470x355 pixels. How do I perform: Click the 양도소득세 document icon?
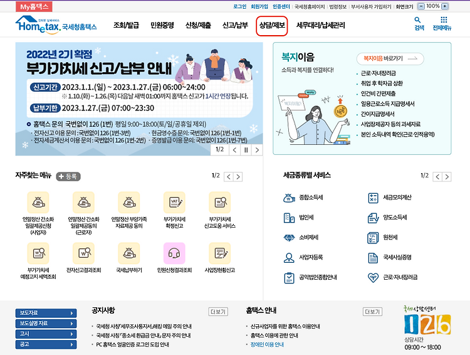point(373,218)
